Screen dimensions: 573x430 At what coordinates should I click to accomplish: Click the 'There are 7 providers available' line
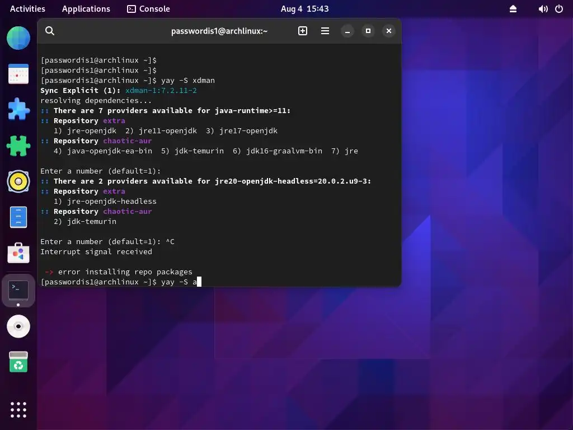coord(166,110)
